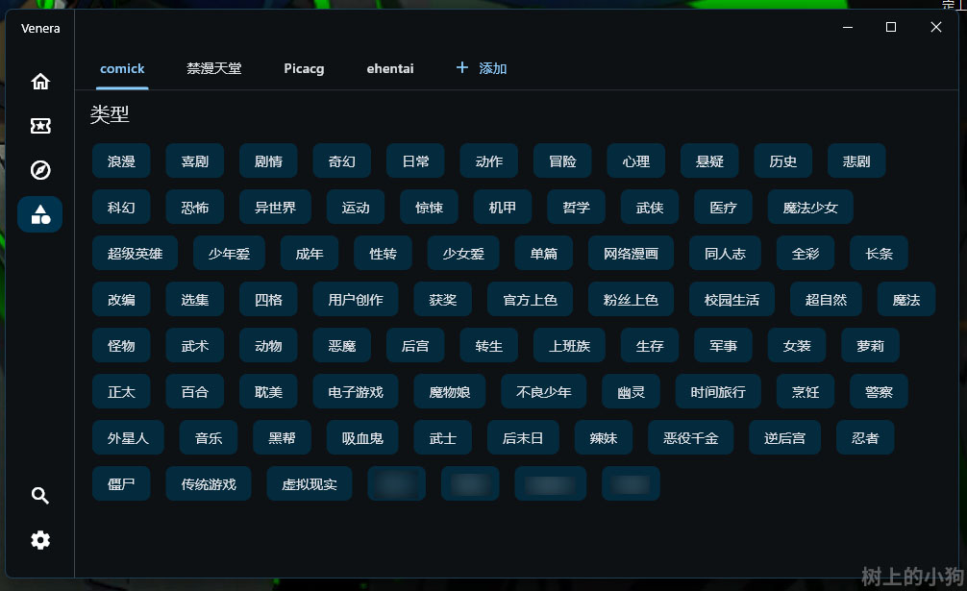
Task: Switch to the comick tab
Action: 122,68
